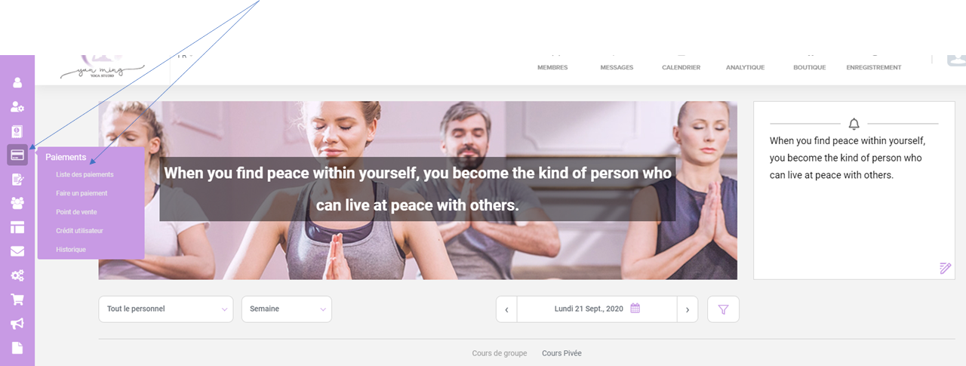Viewport: 966px width, 366px height.
Task: Open the calendar date picker icon
Action: [635, 308]
